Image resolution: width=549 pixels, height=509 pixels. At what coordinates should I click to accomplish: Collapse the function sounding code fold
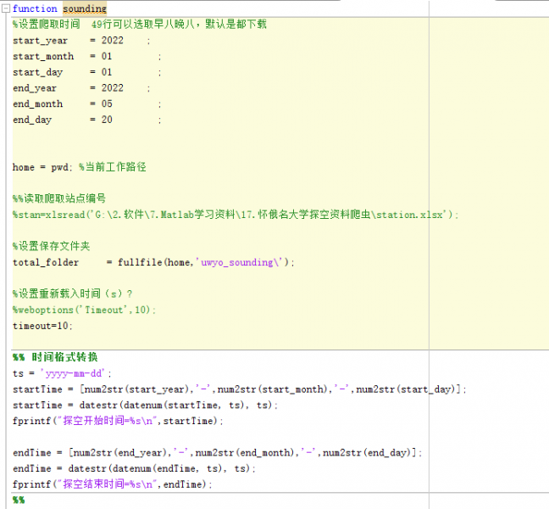point(6,8)
